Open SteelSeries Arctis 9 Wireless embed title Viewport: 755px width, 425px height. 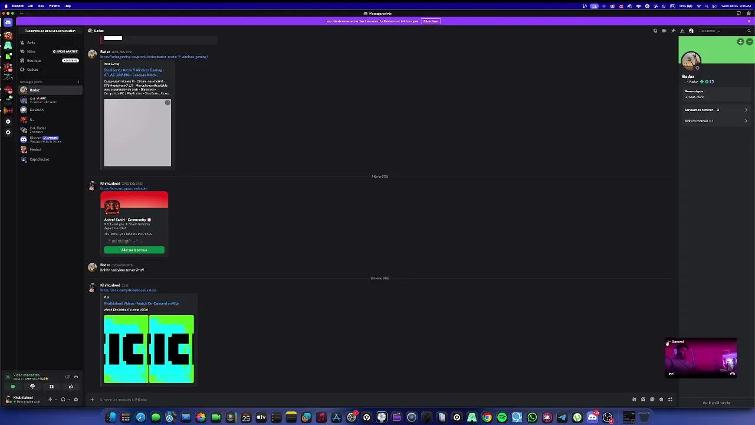(134, 73)
